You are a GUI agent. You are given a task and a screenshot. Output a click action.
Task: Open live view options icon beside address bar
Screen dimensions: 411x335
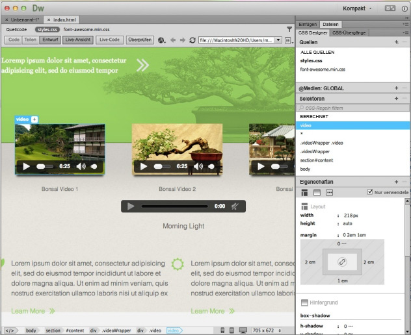point(288,40)
